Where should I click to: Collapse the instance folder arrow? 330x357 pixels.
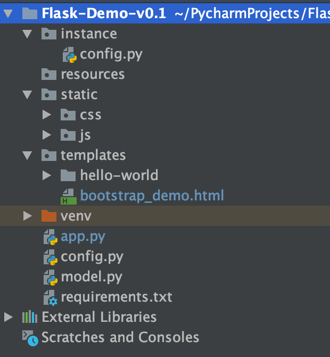point(28,34)
